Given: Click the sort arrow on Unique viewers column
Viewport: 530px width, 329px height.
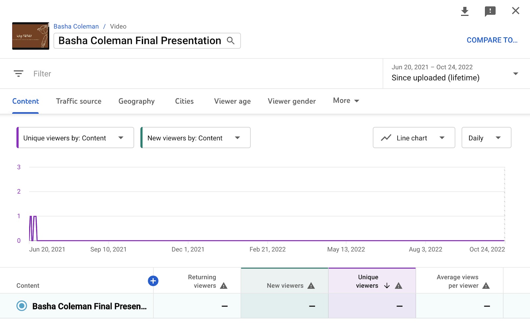Looking at the screenshot, I should 387,286.
